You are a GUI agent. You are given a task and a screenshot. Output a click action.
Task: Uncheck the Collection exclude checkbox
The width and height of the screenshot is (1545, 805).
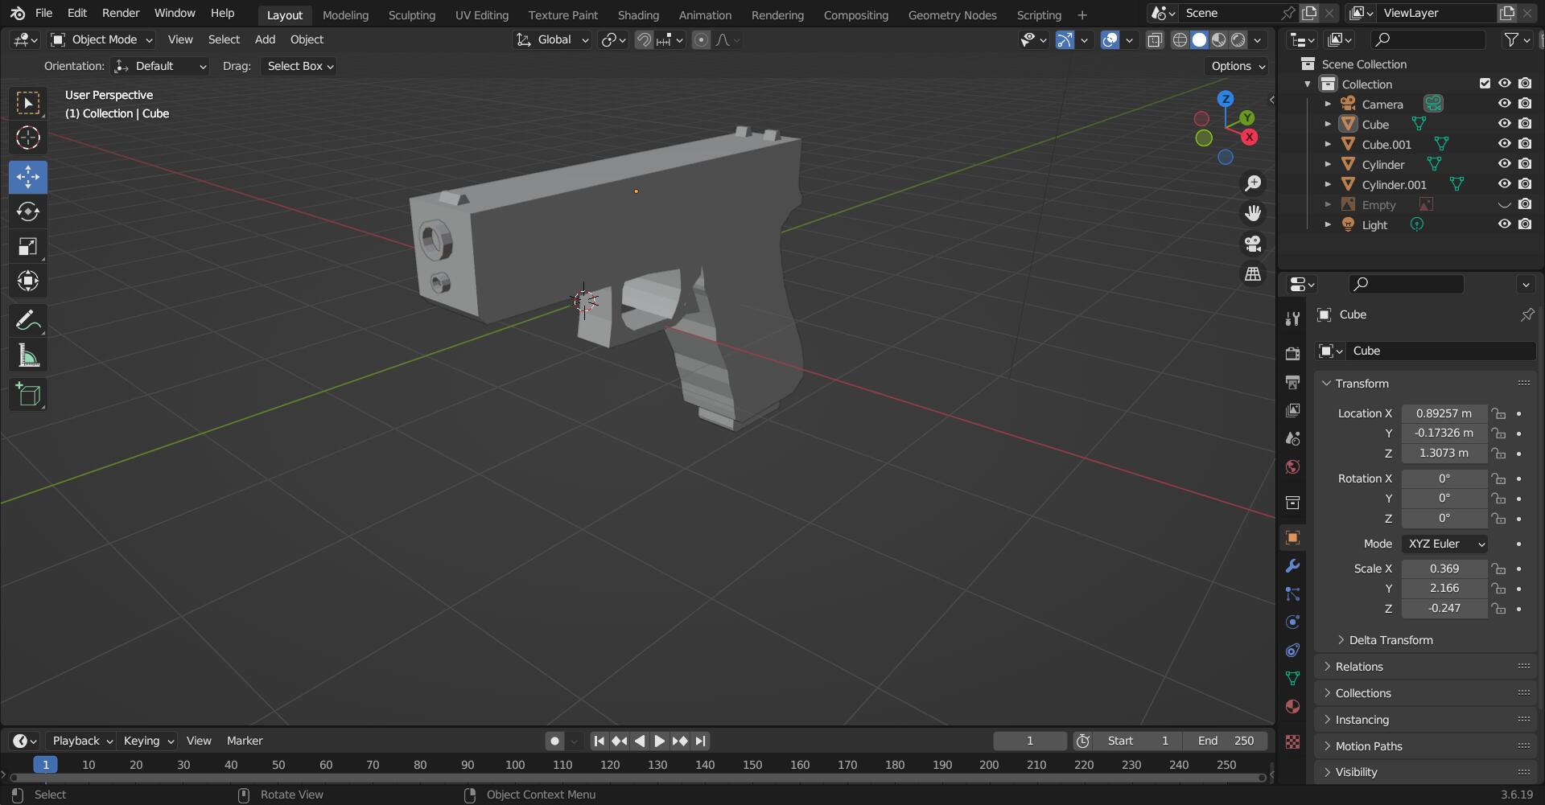pos(1485,83)
